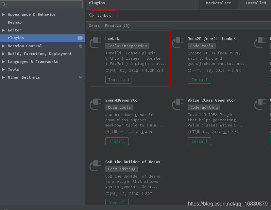The width and height of the screenshot is (271, 210).
Task: Click the Version Control per-project icon
Action: coord(80,46)
